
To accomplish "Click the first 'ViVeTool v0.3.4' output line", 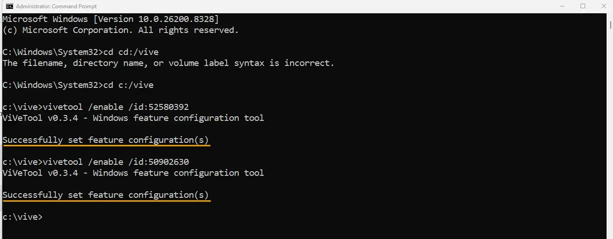I will coord(133,118).
